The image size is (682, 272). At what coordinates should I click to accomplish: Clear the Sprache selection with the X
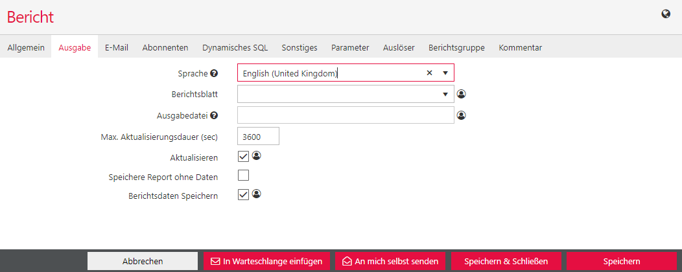click(x=429, y=73)
